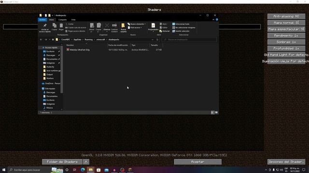
Task: Click the search box in shaderpacks window
Action: tap(189, 39)
